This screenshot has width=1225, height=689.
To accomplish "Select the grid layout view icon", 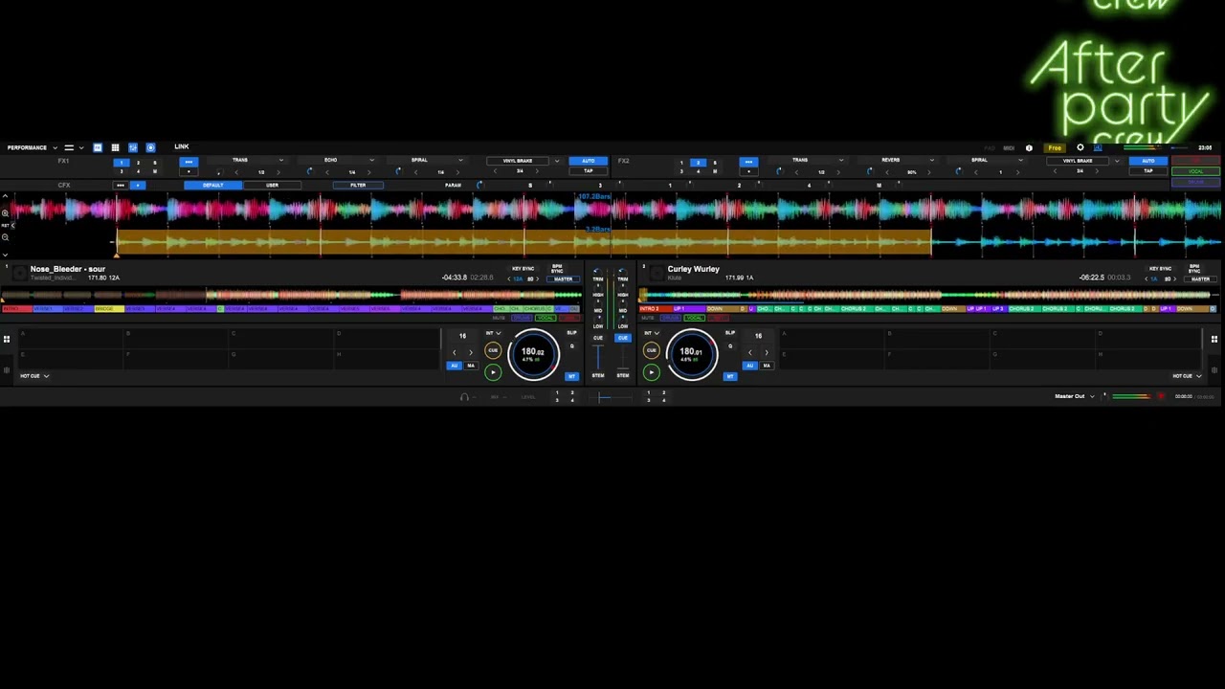I will (115, 147).
